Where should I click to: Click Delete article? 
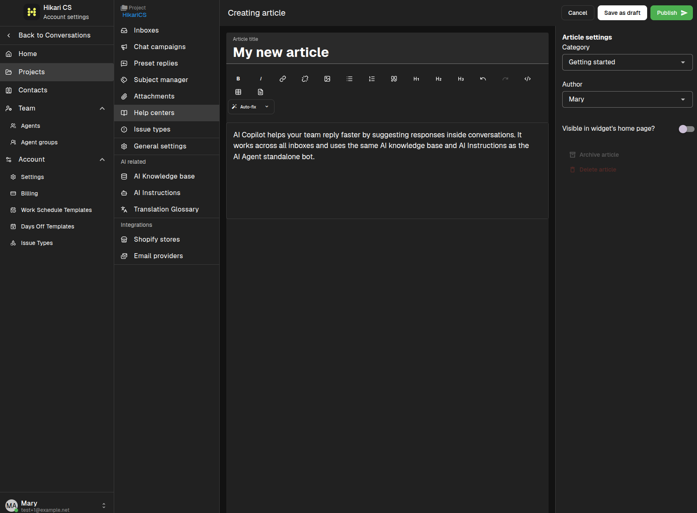tap(593, 169)
